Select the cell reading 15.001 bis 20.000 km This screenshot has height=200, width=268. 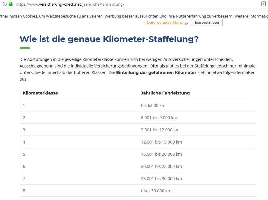point(161,154)
